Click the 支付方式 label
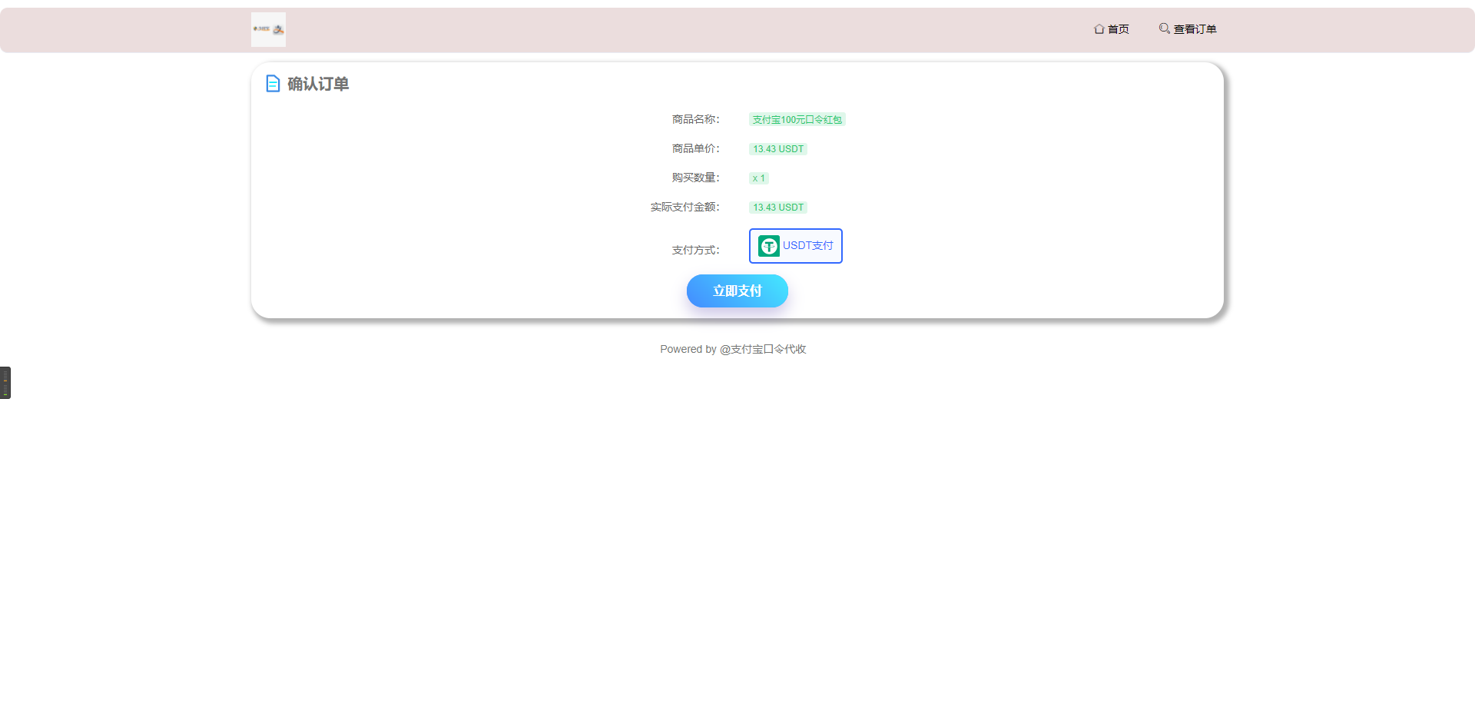Viewport: 1475px width, 721px height. pyautogui.click(x=696, y=250)
